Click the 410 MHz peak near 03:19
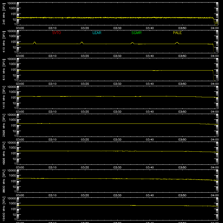 [x=82, y=43]
